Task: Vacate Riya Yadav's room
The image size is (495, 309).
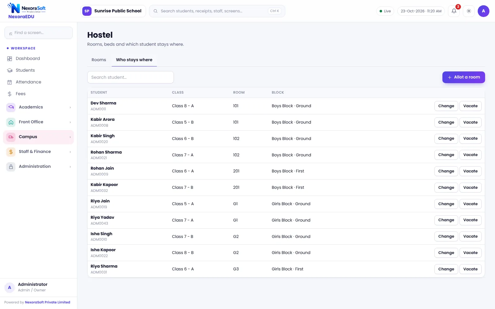Action: tap(470, 220)
